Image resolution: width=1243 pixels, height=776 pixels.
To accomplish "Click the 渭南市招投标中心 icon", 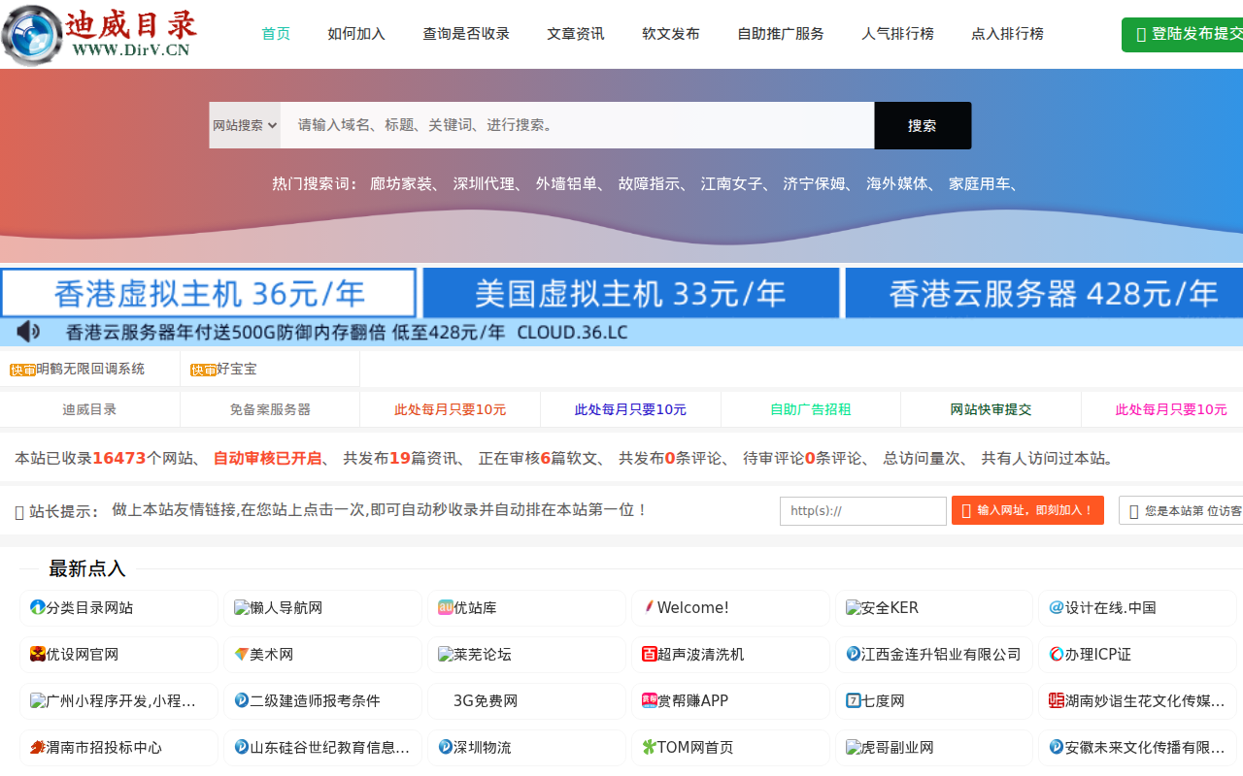I will click(x=38, y=747).
